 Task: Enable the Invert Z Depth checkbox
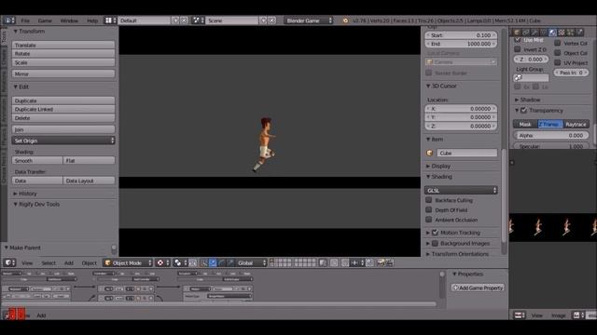tap(517, 49)
